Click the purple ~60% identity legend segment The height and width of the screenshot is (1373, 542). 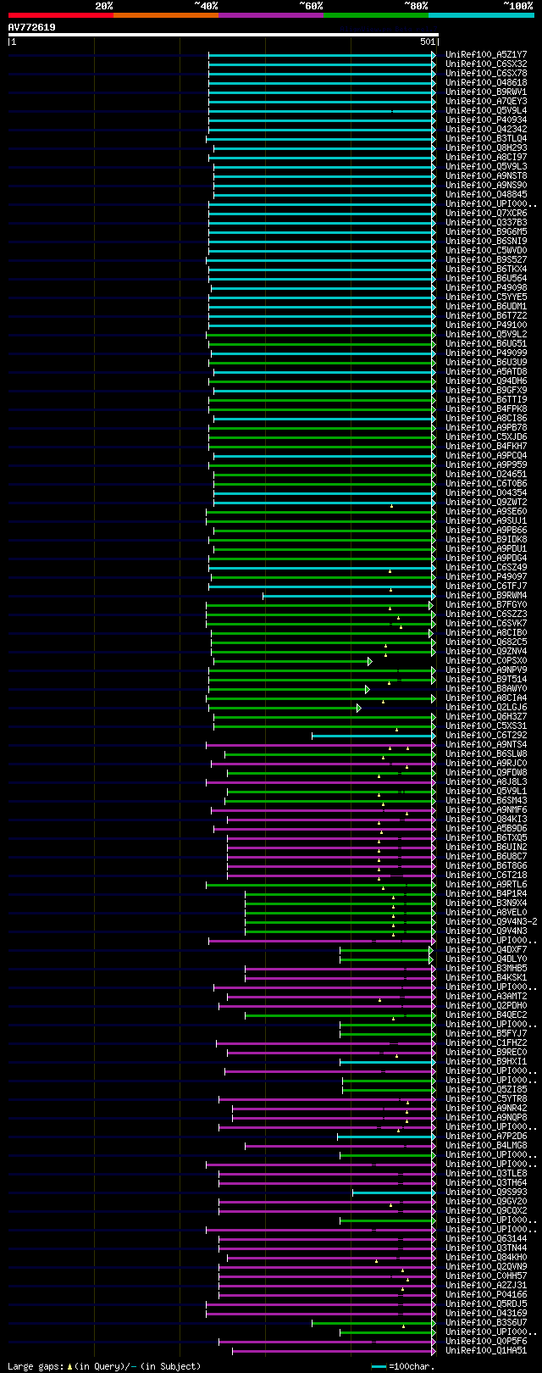point(270,15)
